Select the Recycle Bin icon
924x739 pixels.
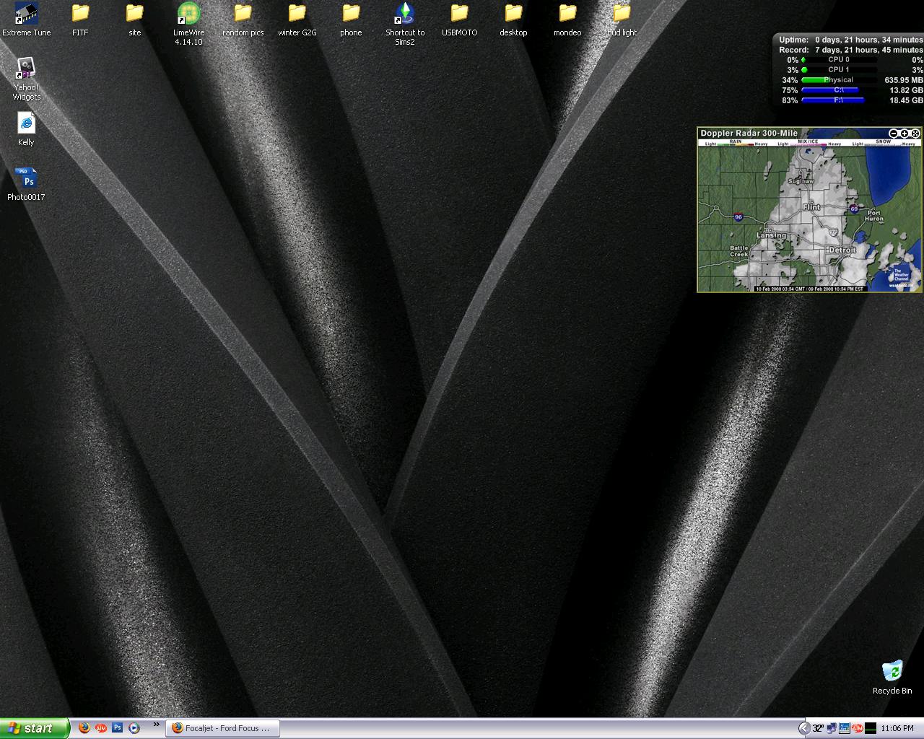[x=892, y=677]
